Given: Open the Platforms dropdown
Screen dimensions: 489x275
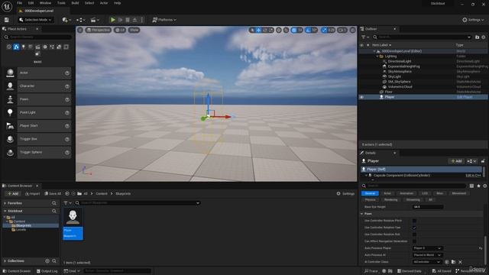Looking at the screenshot, I should click(x=164, y=20).
